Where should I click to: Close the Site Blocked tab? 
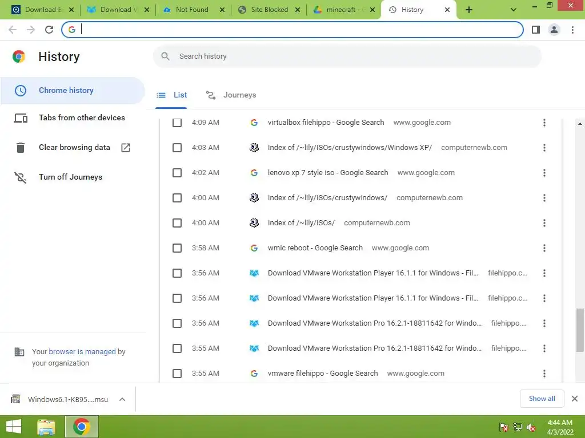[x=298, y=10]
